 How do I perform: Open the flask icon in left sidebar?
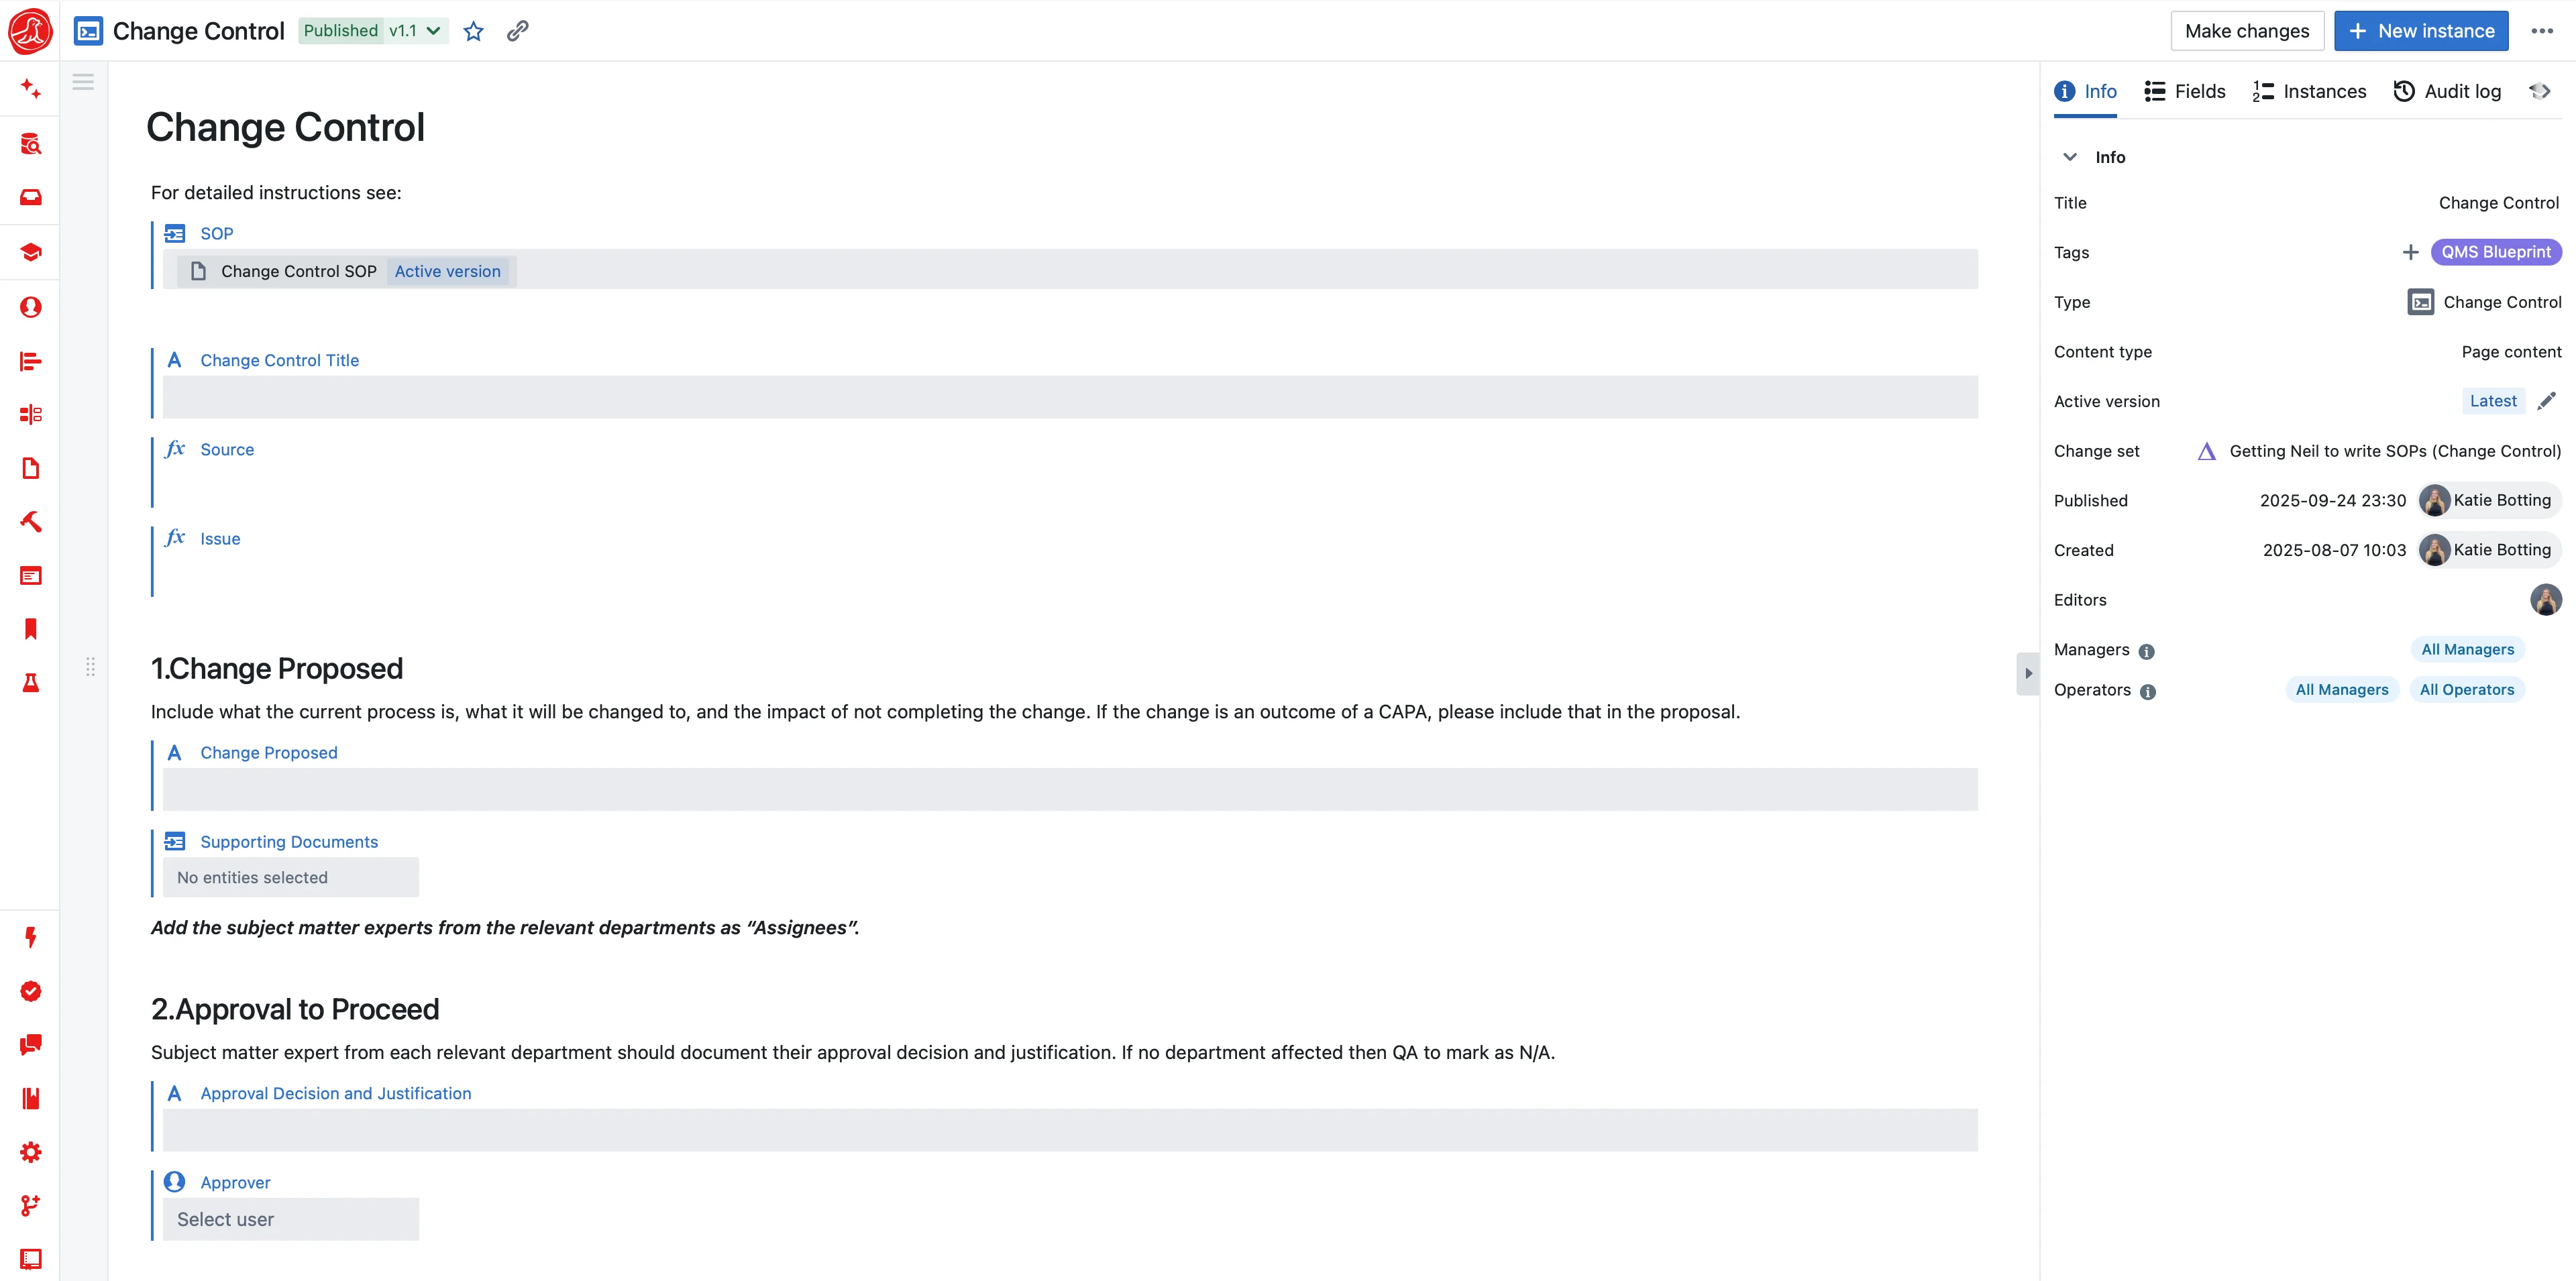tap(31, 683)
